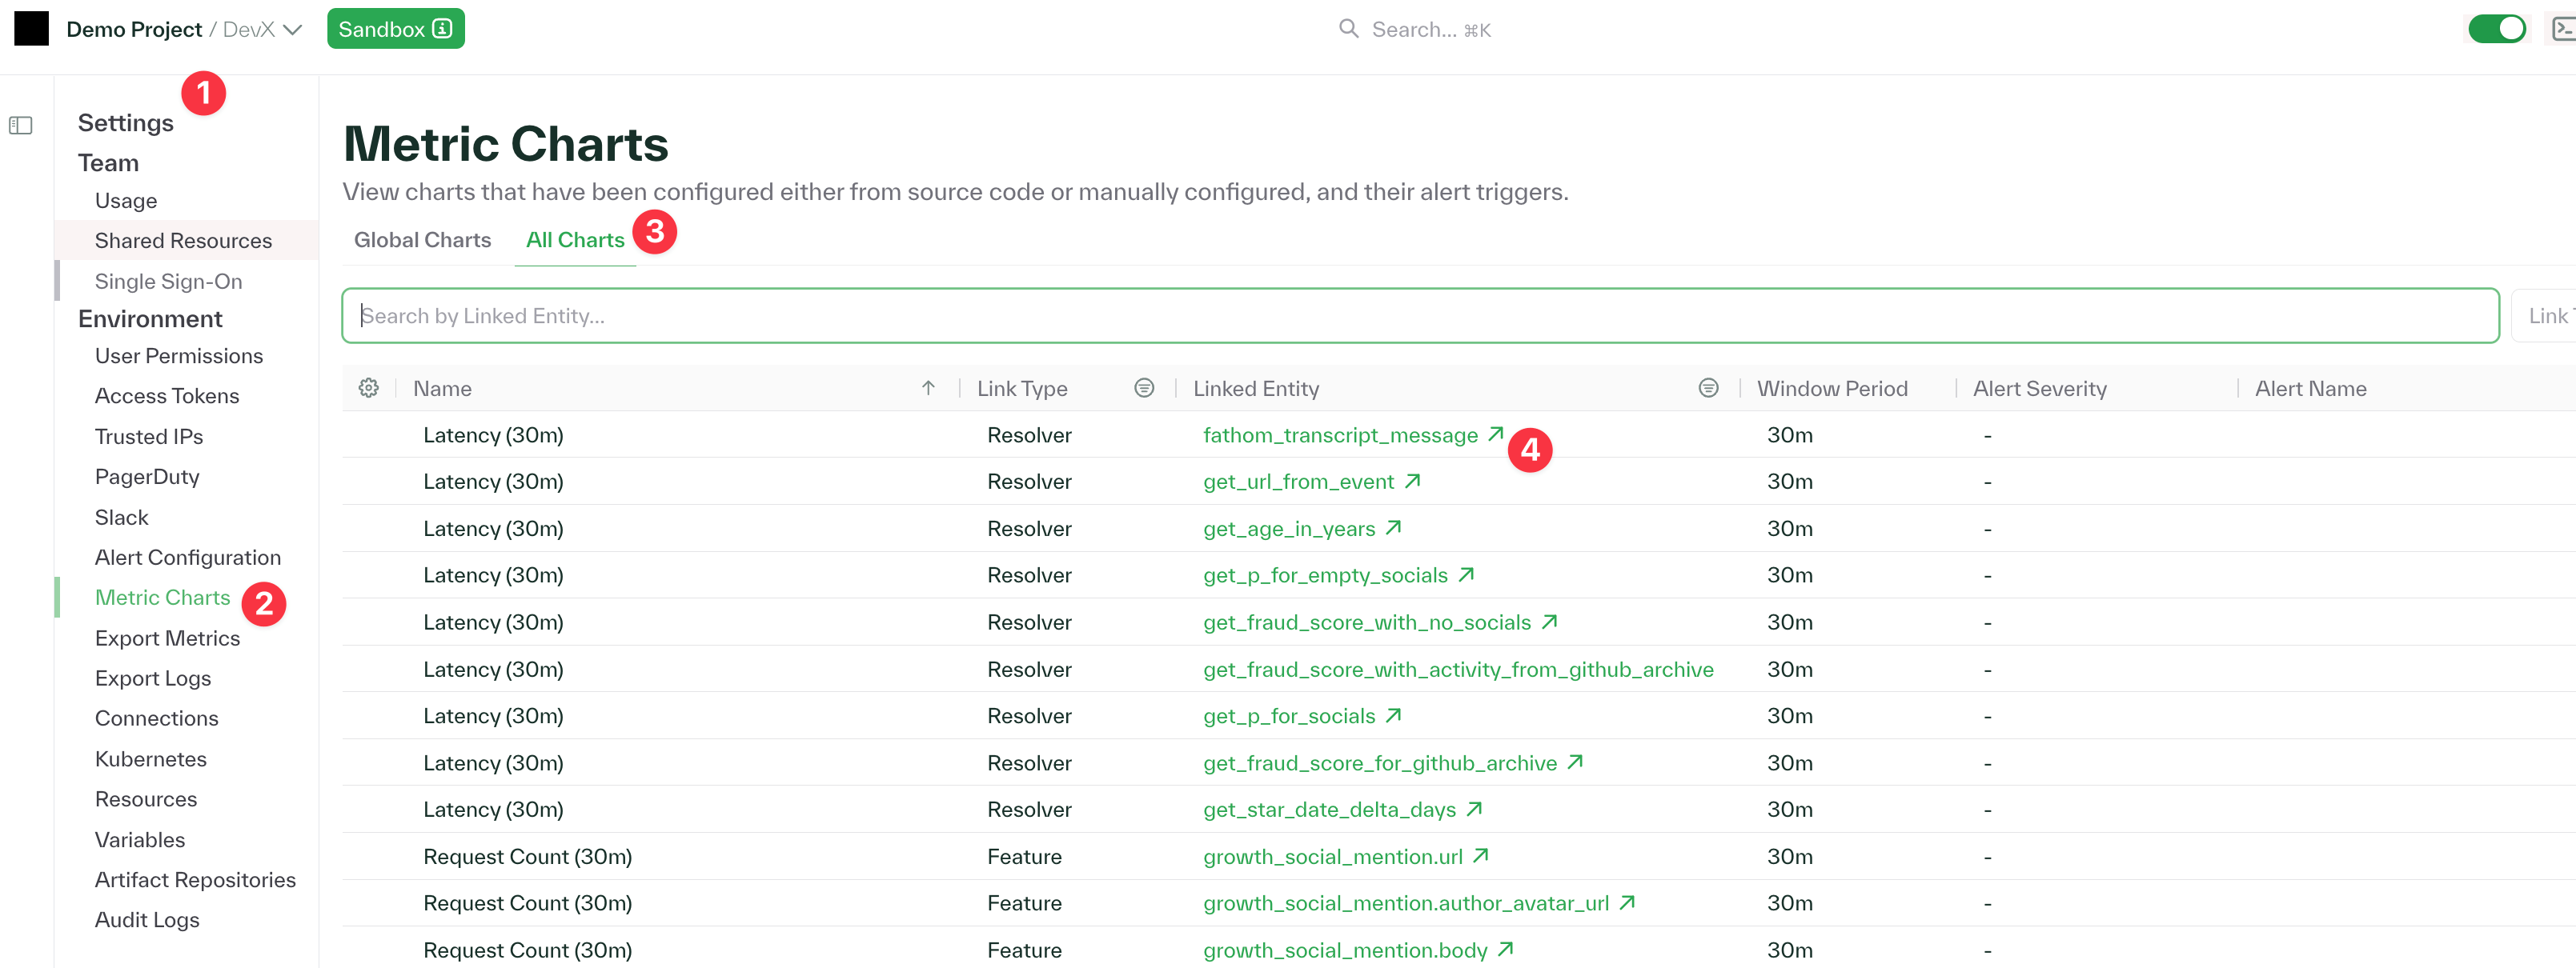Viewport: 2576px width, 968px height.
Task: Switch to the Global Charts tab
Action: (x=422, y=240)
